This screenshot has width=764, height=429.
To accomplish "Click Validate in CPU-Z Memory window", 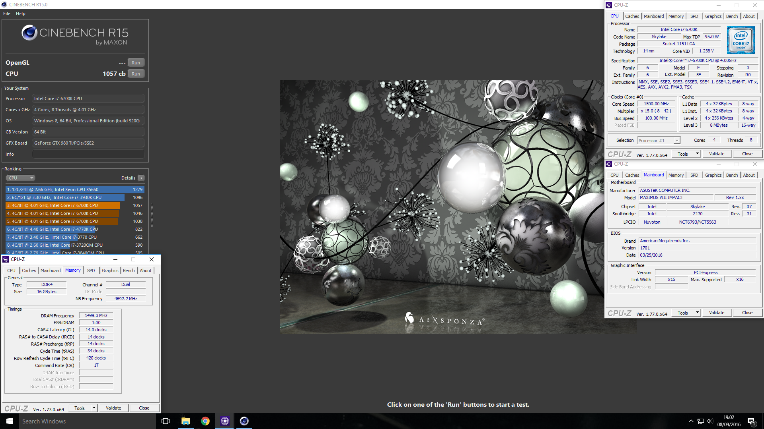I will tap(113, 408).
